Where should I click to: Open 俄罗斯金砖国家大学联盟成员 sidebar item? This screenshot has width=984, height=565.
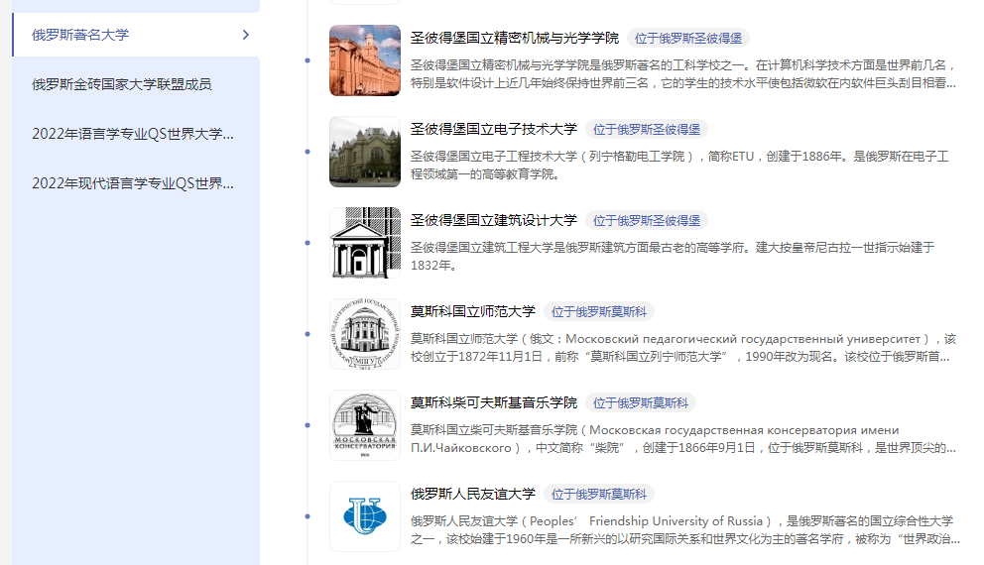[122, 84]
